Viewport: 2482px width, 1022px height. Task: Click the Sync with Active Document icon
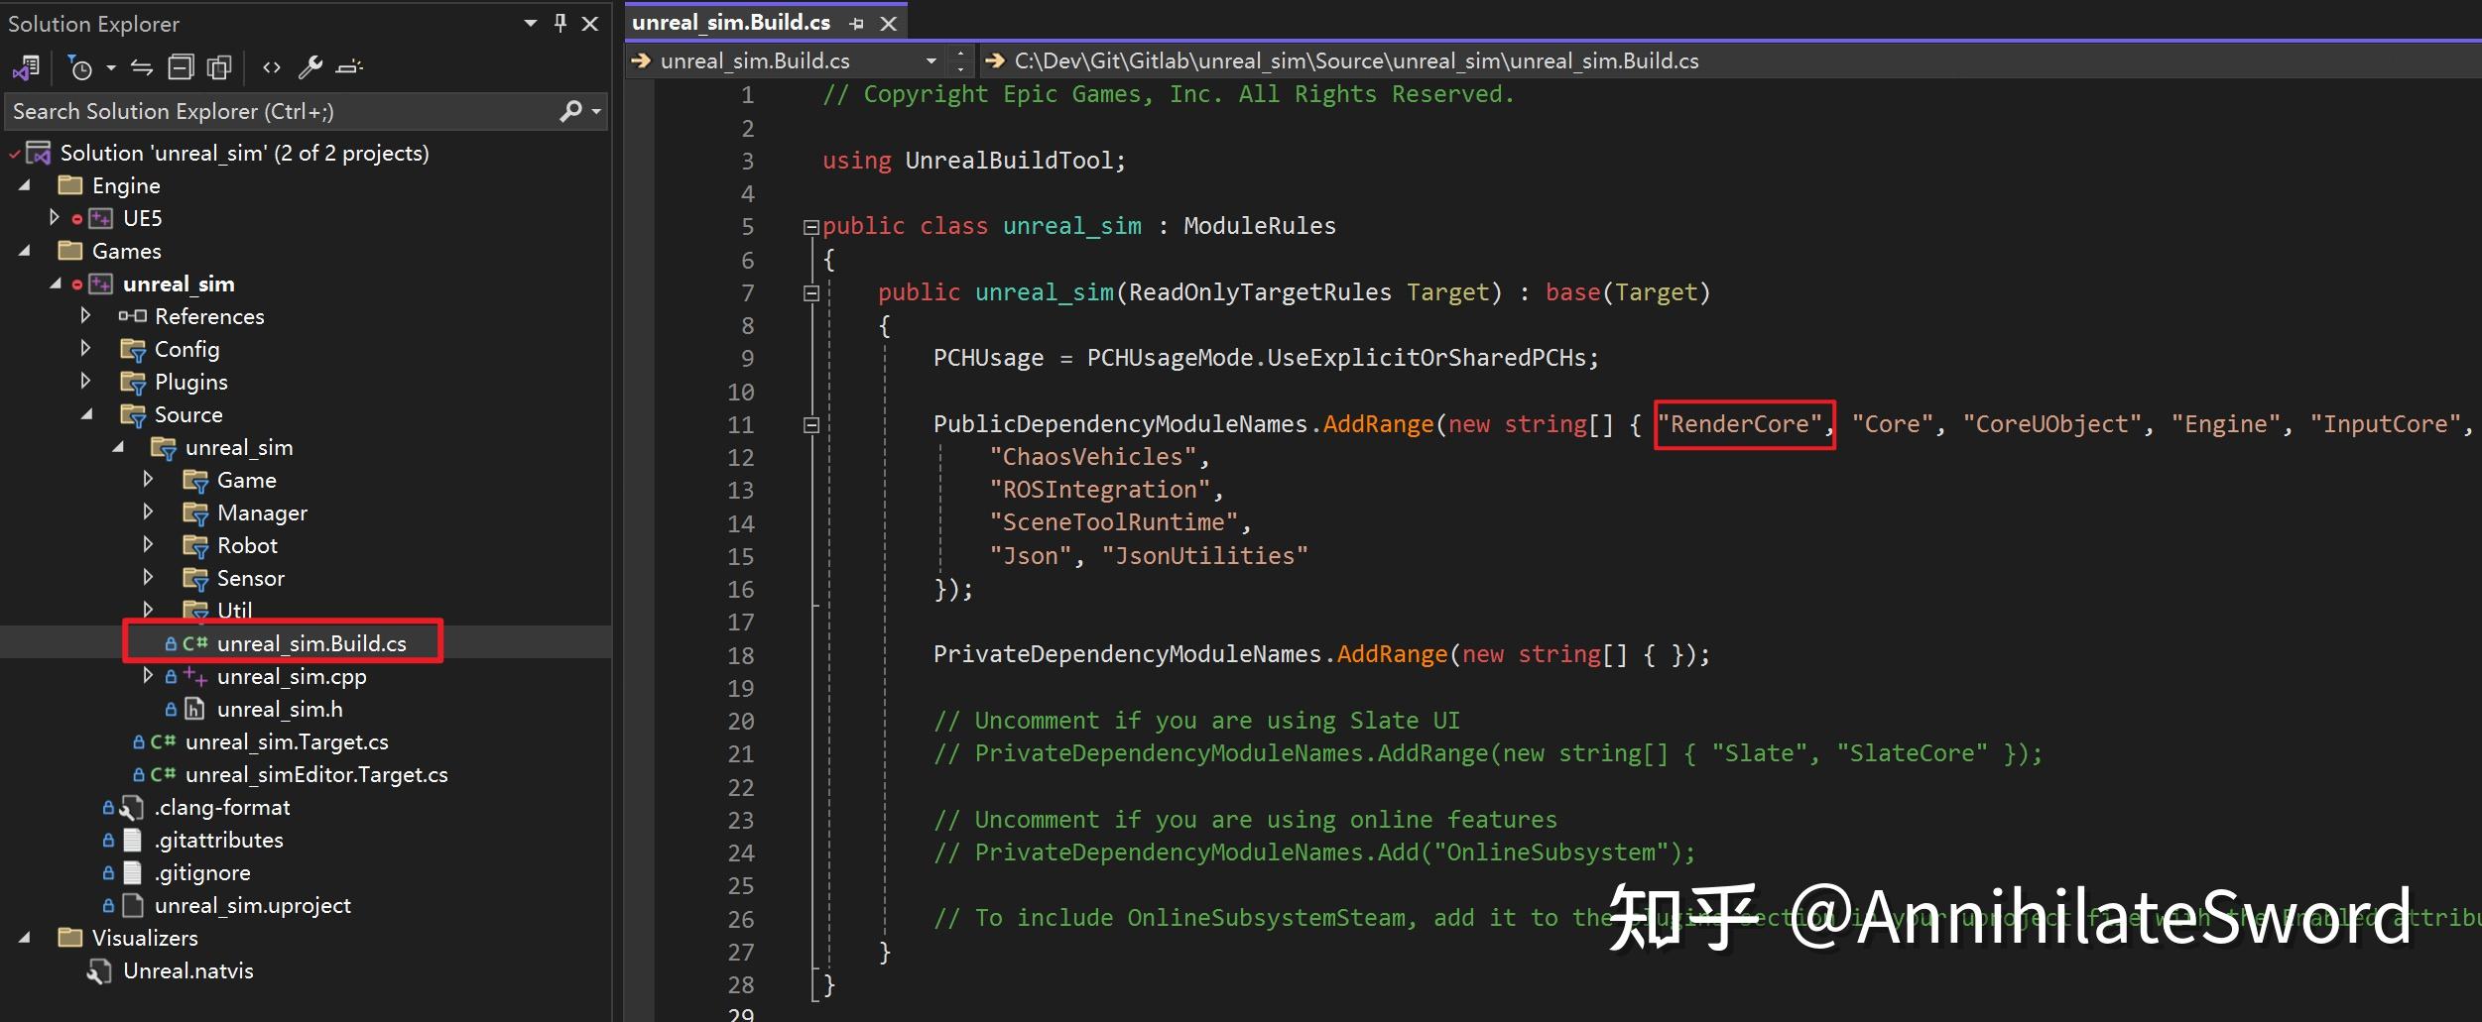[x=142, y=66]
